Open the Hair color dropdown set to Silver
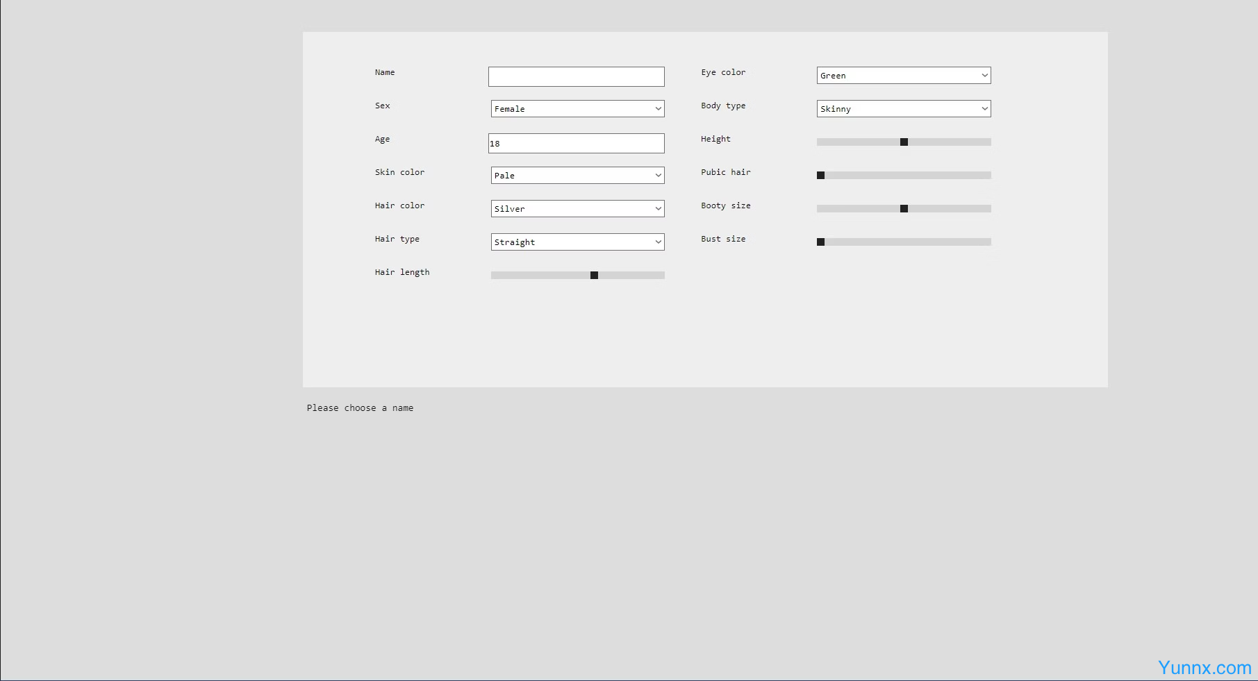Image resolution: width=1258 pixels, height=681 pixels. (x=577, y=209)
